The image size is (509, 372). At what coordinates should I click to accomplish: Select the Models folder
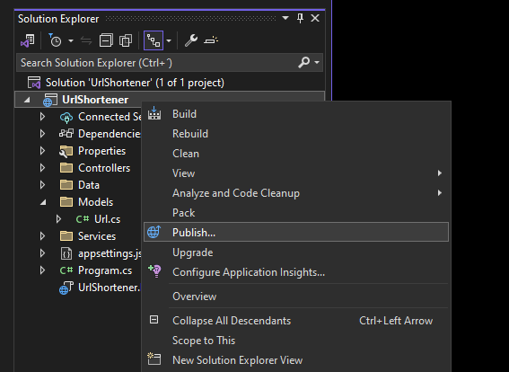[x=95, y=202]
